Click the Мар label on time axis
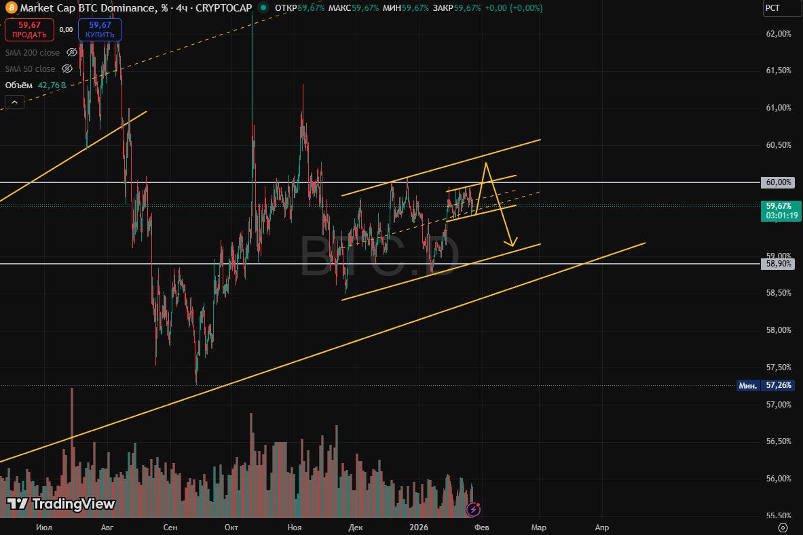 539,528
